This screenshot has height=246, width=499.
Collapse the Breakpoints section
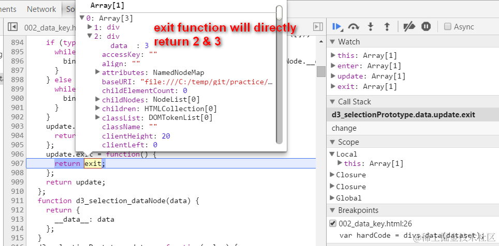pyautogui.click(x=332, y=210)
